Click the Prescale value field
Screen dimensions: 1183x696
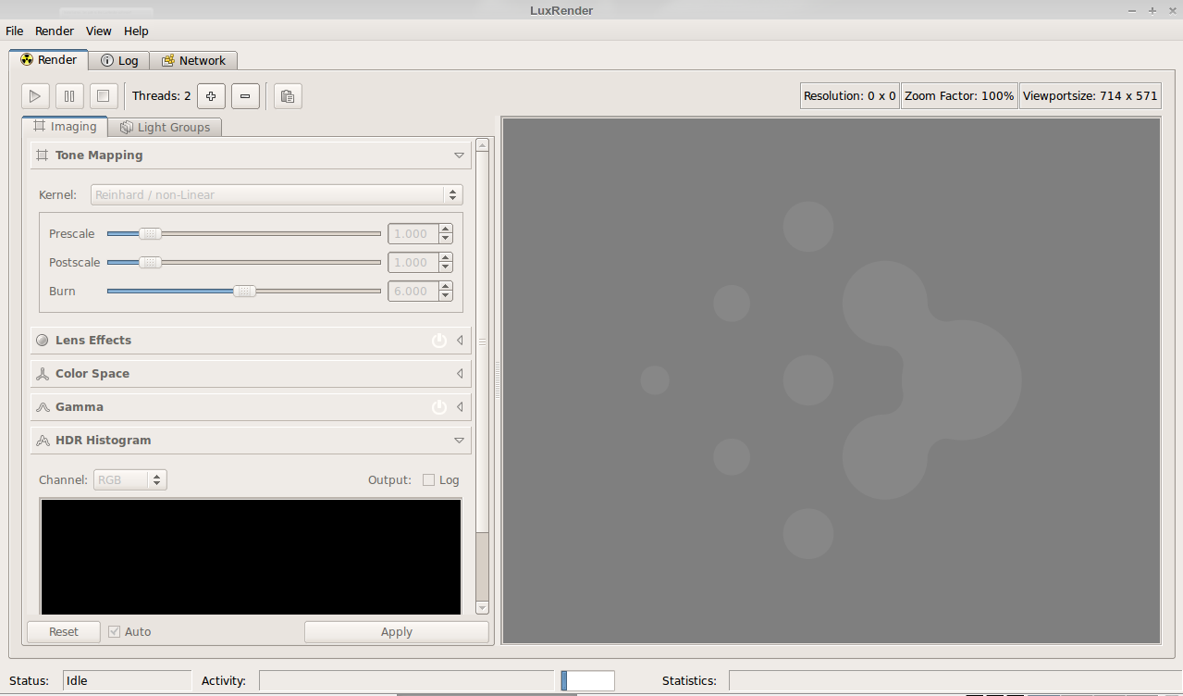[x=413, y=234]
